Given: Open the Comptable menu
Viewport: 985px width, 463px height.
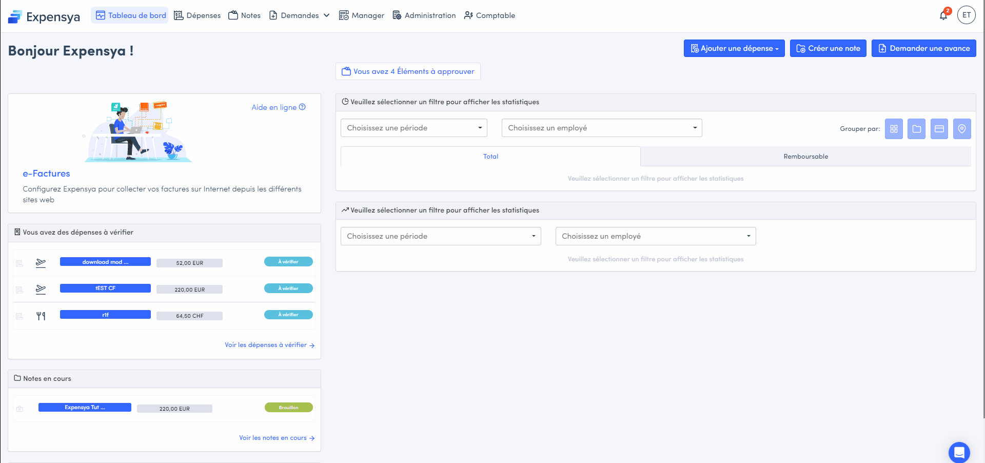Looking at the screenshot, I should coord(489,15).
